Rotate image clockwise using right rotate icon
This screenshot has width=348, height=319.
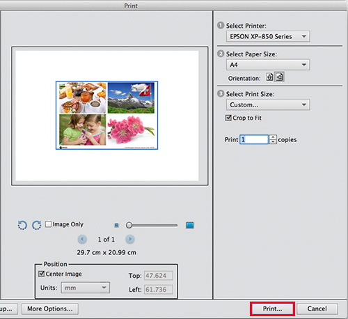tap(37, 225)
